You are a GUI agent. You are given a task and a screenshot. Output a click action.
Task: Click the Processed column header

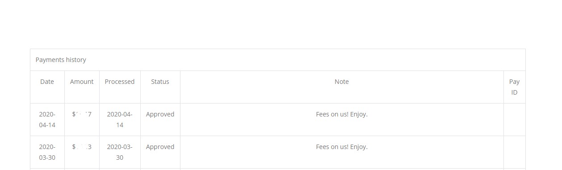coord(120,82)
